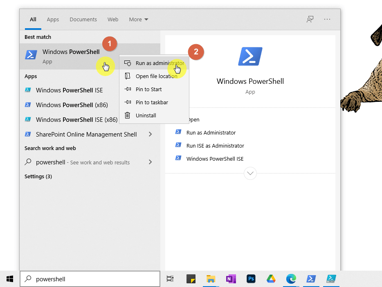Screen dimensions: 382x287
Task: Expand powershell web results arrow
Action: pos(151,162)
